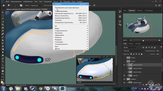Open the Файл menu

pyautogui.click(x=7, y=2)
